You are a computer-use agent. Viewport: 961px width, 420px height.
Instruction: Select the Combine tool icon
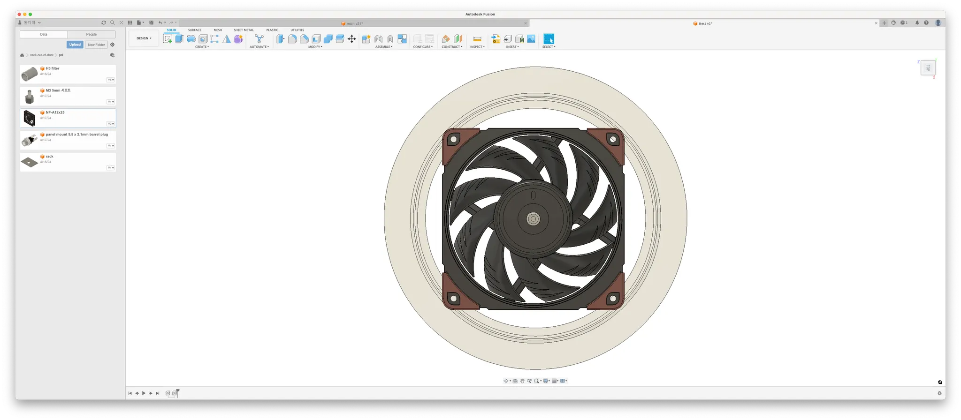(x=328, y=39)
